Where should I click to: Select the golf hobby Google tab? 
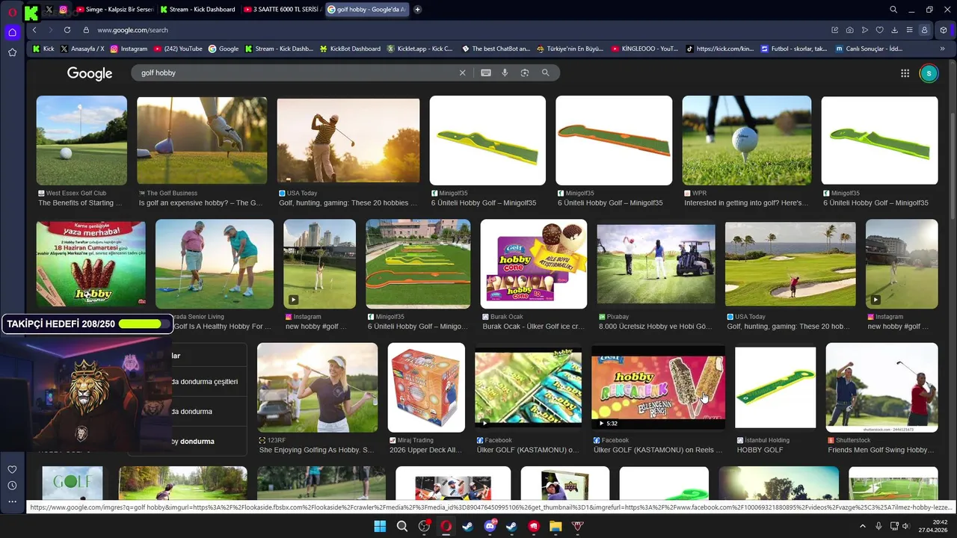pos(367,10)
